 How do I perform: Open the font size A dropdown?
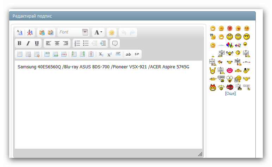(x=98, y=32)
